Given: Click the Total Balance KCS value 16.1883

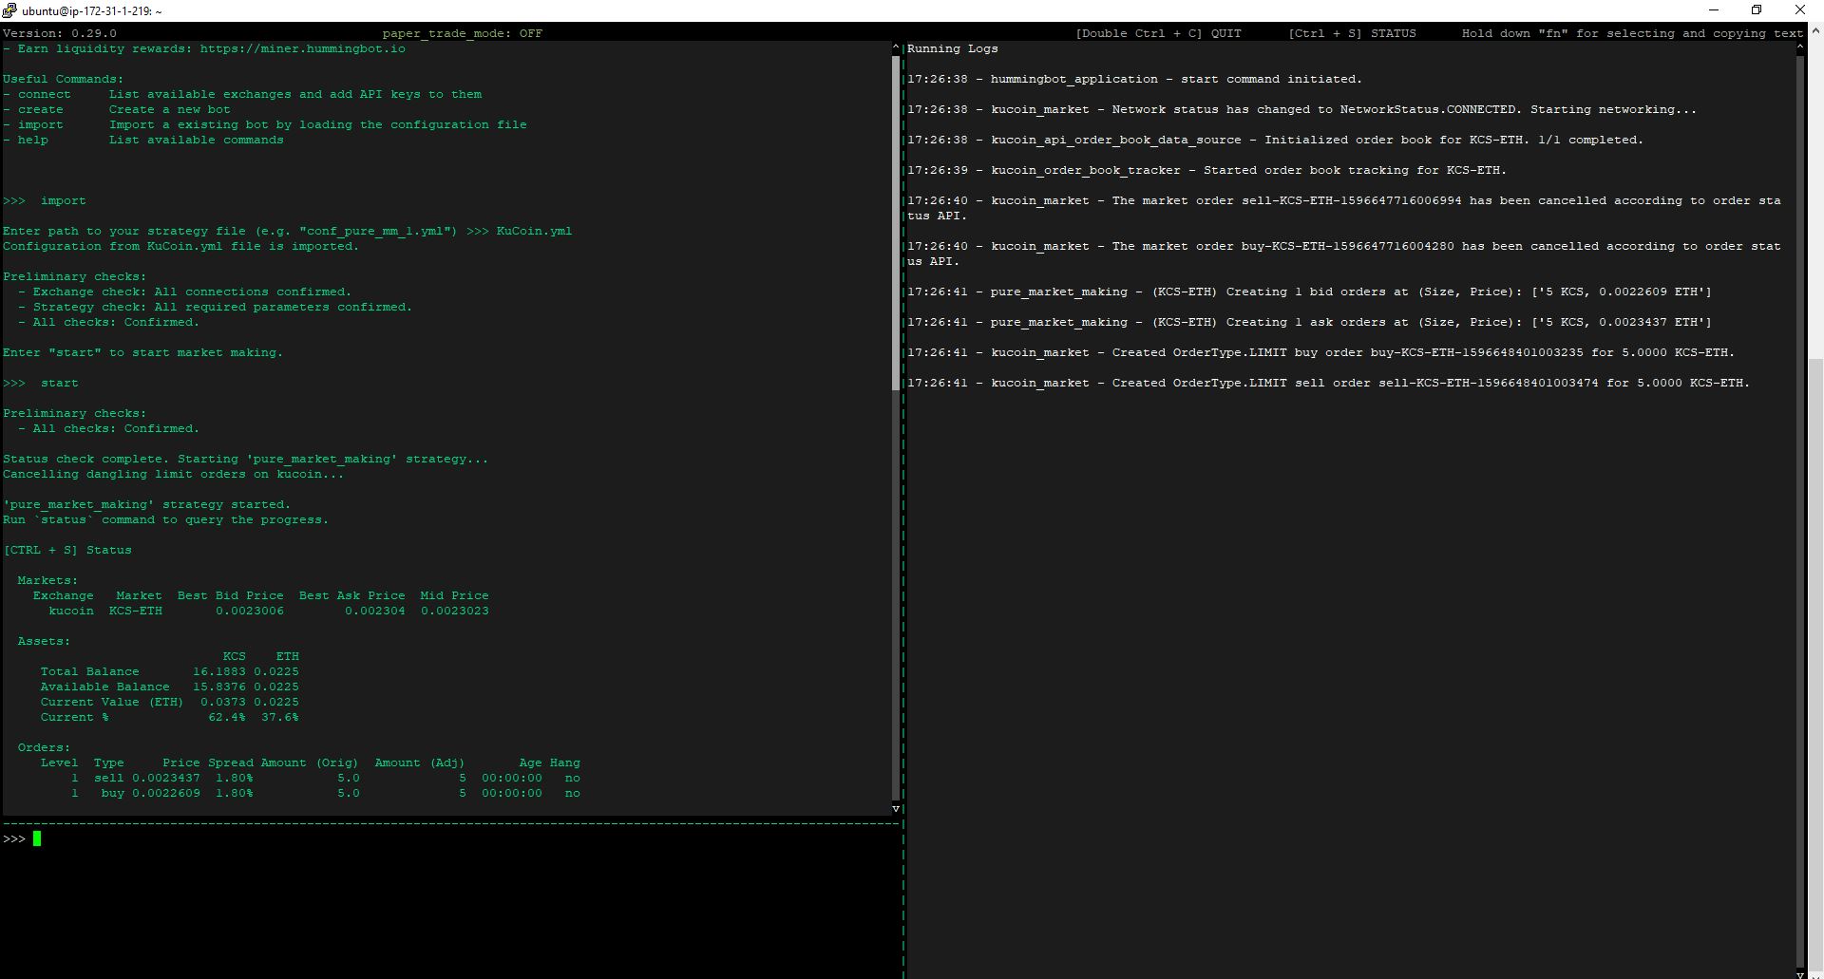Looking at the screenshot, I should (x=218, y=671).
